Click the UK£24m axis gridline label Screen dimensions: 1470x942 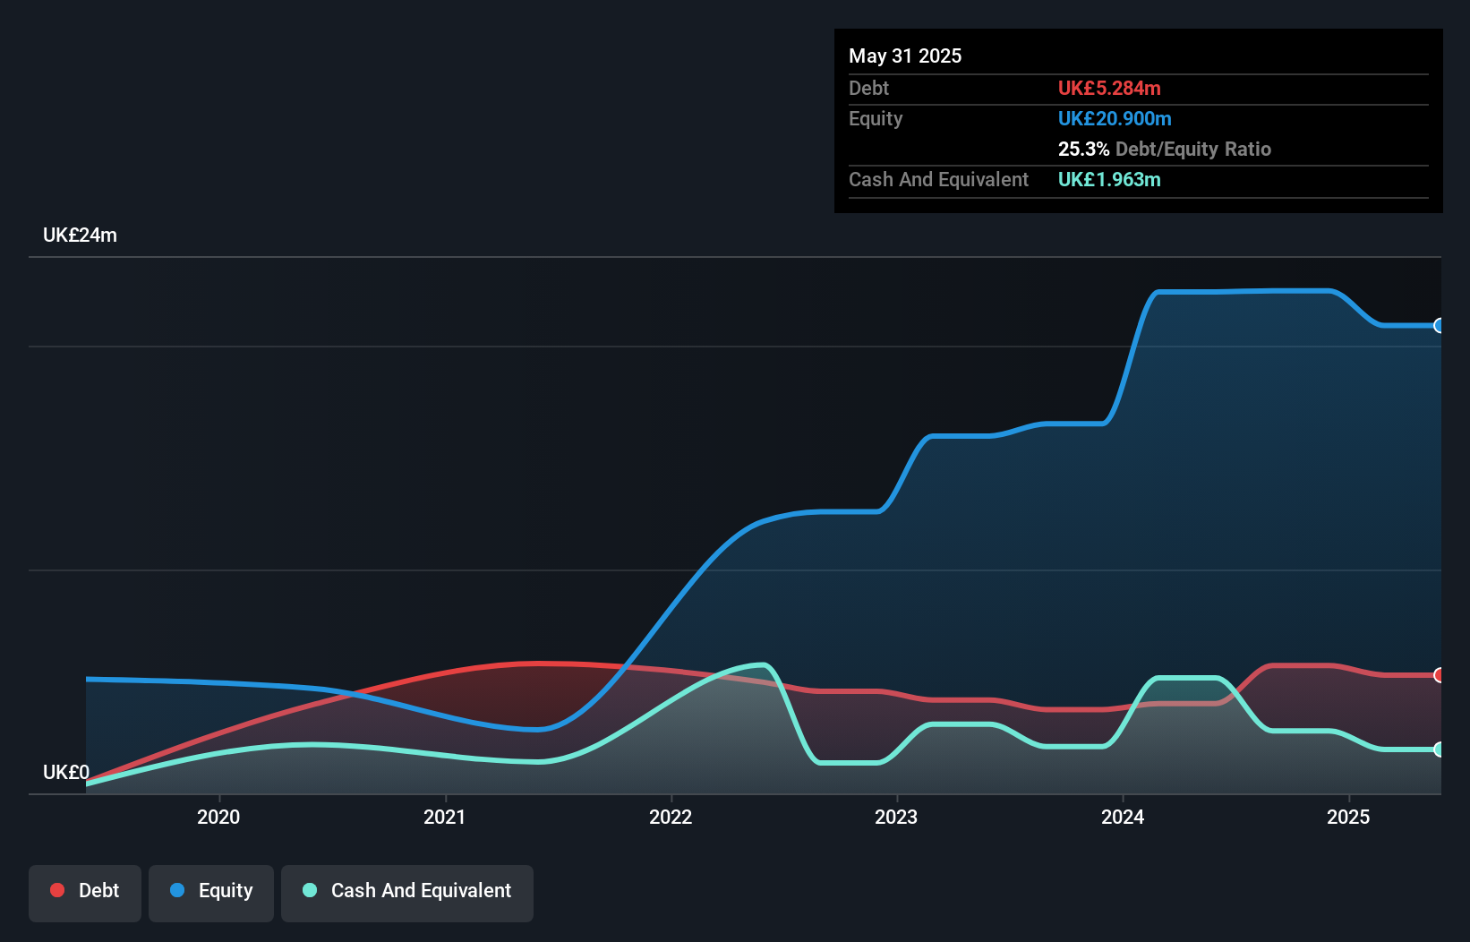click(81, 235)
